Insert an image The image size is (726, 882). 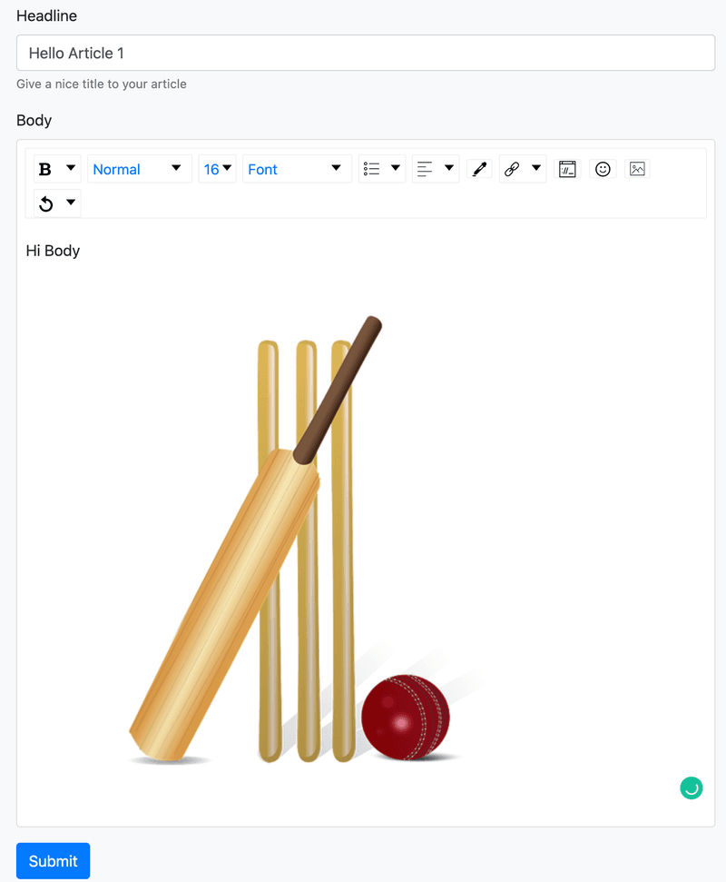(636, 168)
